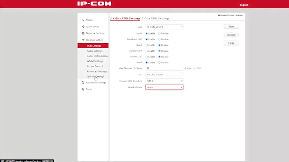
Task: Click the Network Settings globe icon
Action: pyautogui.click(x=83, y=33)
